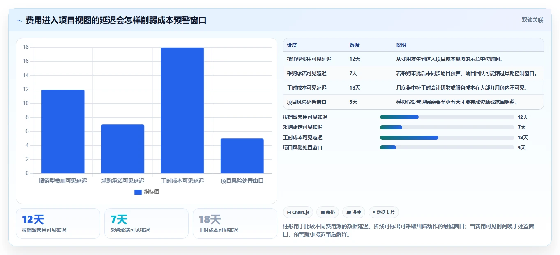Toggle the 指标值 legend swatch
This screenshot has width=560, height=255.
(x=138, y=192)
